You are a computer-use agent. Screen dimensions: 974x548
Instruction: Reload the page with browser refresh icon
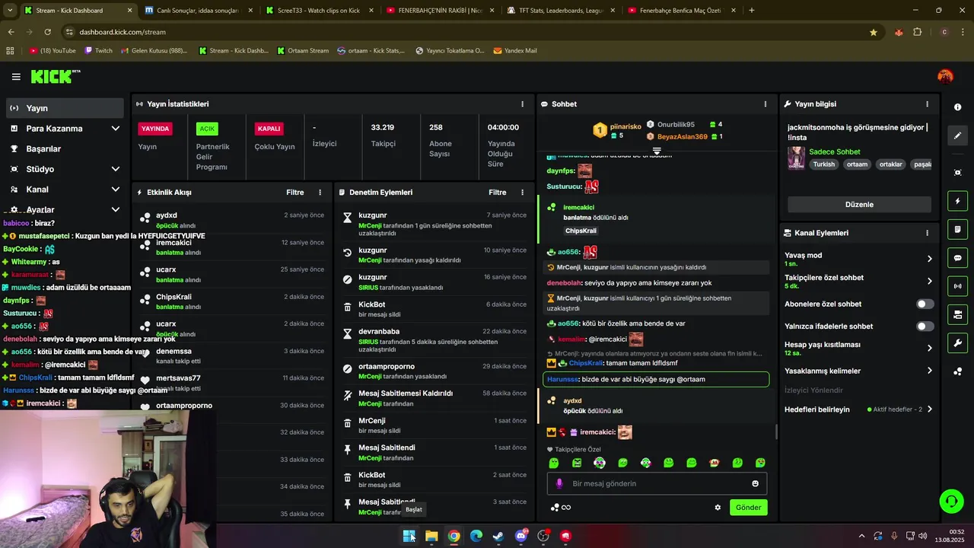[x=47, y=32]
